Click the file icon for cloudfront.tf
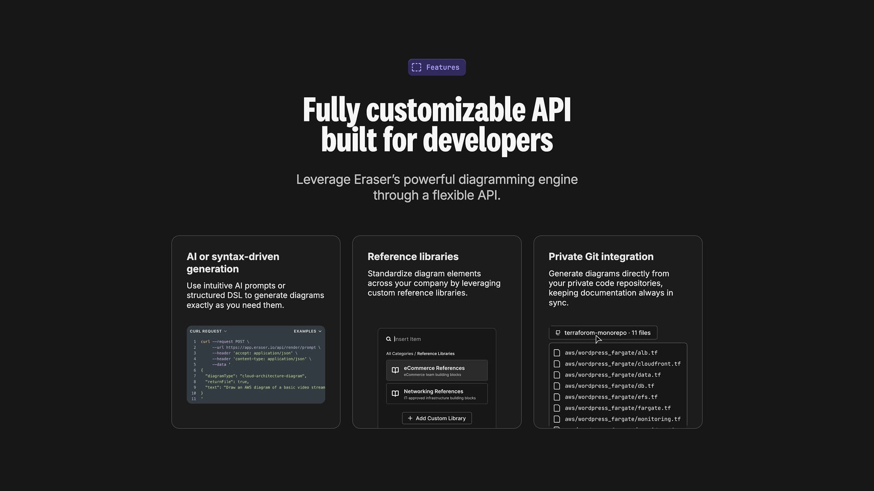The image size is (874, 491). coord(557,364)
